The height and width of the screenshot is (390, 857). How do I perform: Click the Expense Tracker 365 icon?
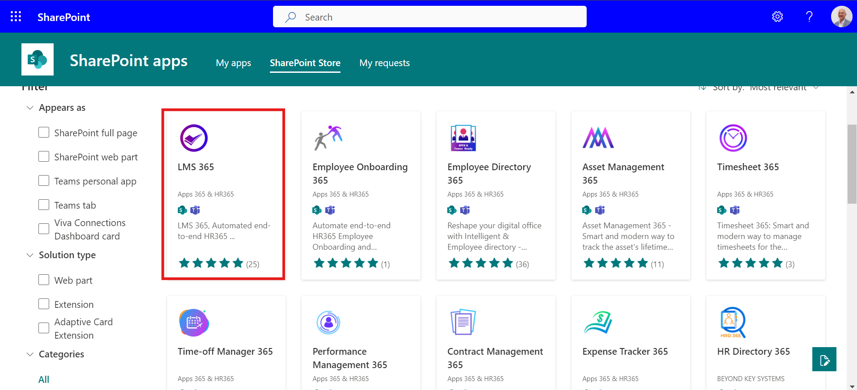598,323
